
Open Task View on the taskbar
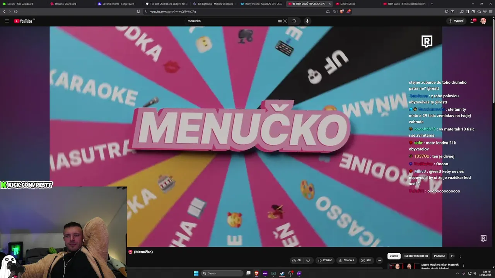tap(248, 273)
